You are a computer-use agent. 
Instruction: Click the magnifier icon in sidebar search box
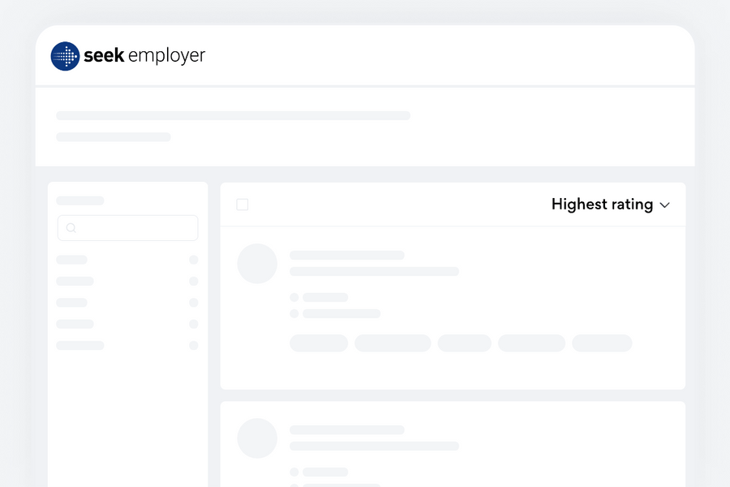point(71,228)
